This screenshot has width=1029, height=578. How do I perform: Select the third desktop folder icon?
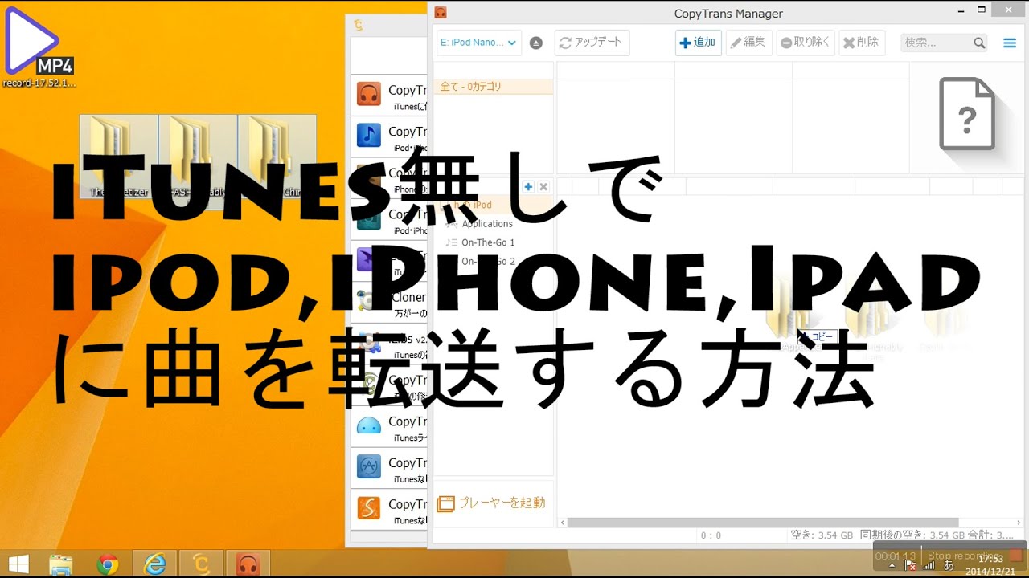(277, 157)
